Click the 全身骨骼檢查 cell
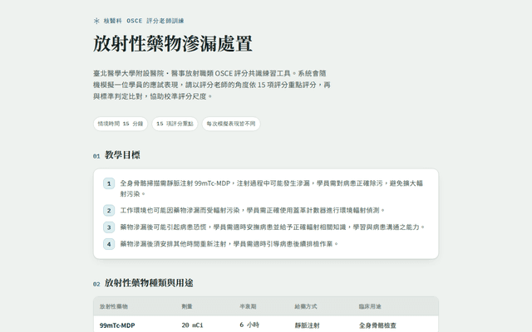The height and width of the screenshot is (332, 532). (377, 325)
